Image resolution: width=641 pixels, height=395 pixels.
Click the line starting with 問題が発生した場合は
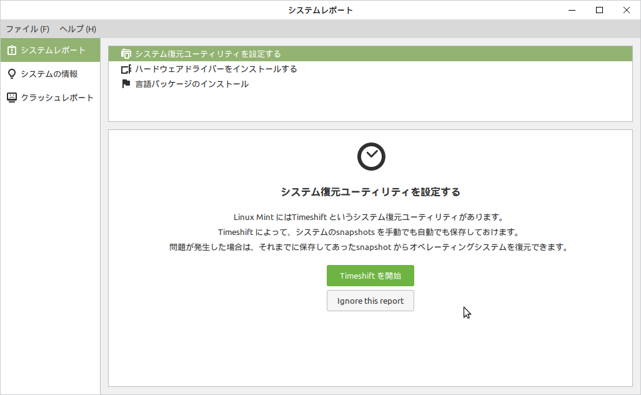point(369,247)
